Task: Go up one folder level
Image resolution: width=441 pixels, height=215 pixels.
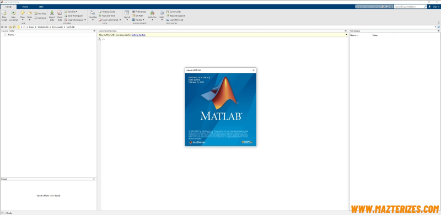Action: (10, 27)
